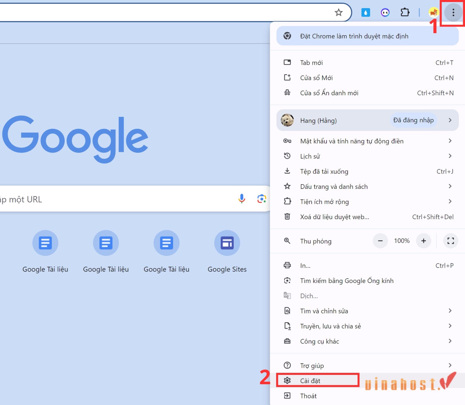Click the Thu phóng zoom label
Screen dimensions: 465x405
[316, 241]
